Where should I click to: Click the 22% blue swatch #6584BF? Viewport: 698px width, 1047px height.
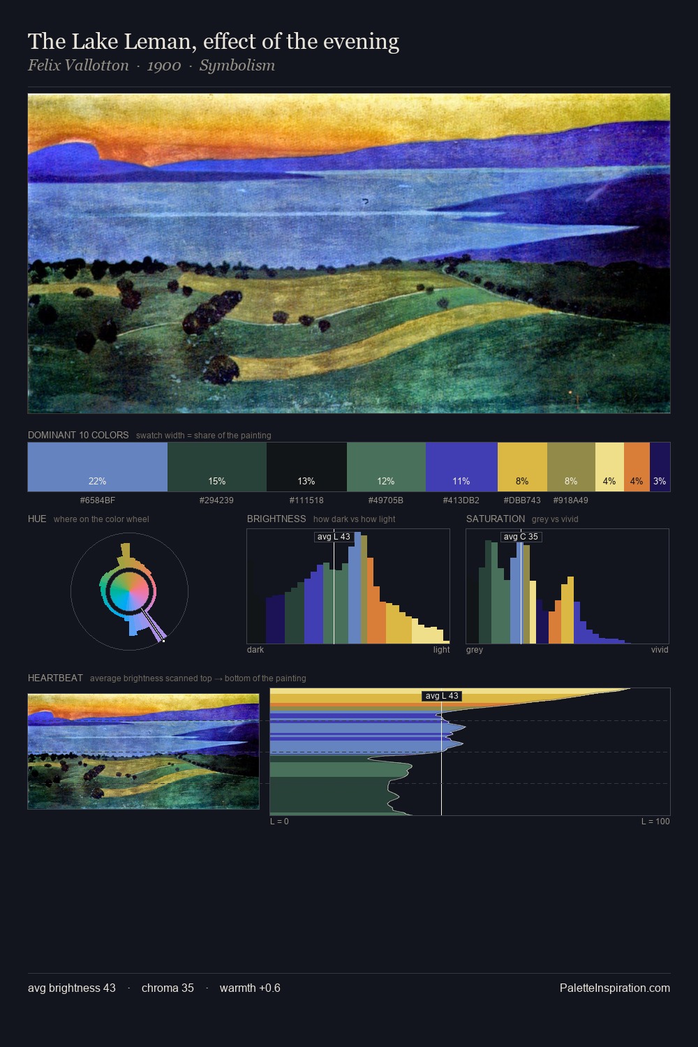(98, 467)
